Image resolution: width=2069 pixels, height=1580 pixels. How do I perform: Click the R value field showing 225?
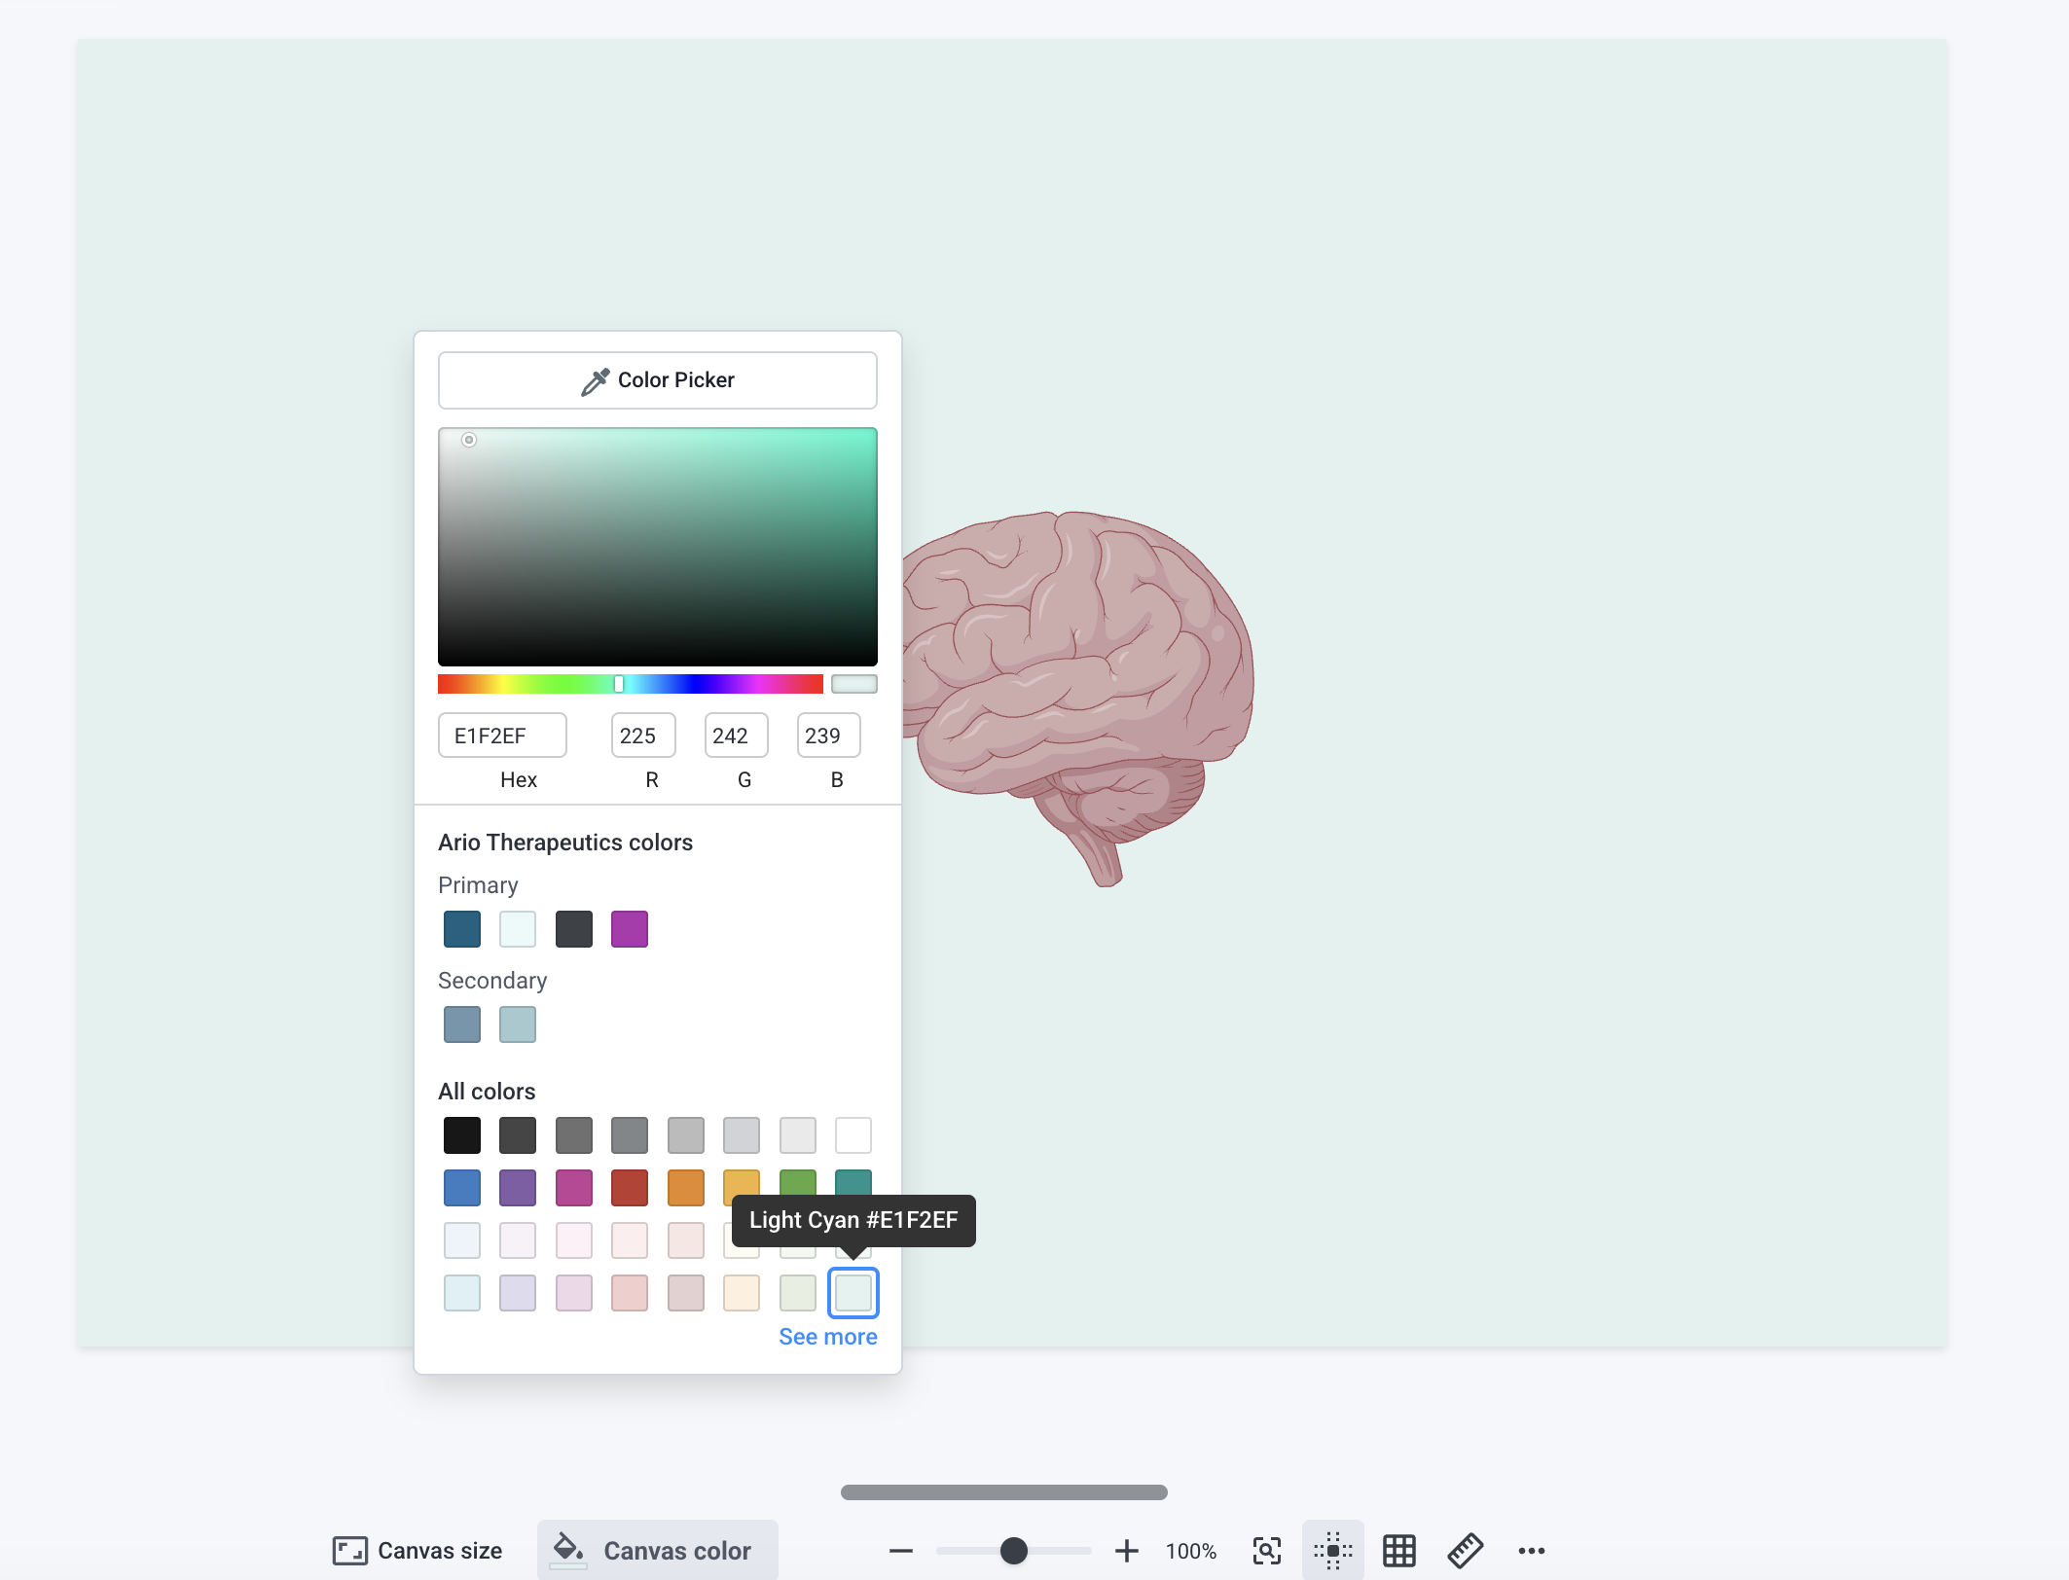pos(643,736)
